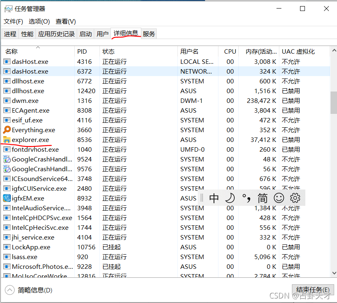Click the DWM-1 user name cell
This screenshot has width=337, height=303.
pos(191,100)
